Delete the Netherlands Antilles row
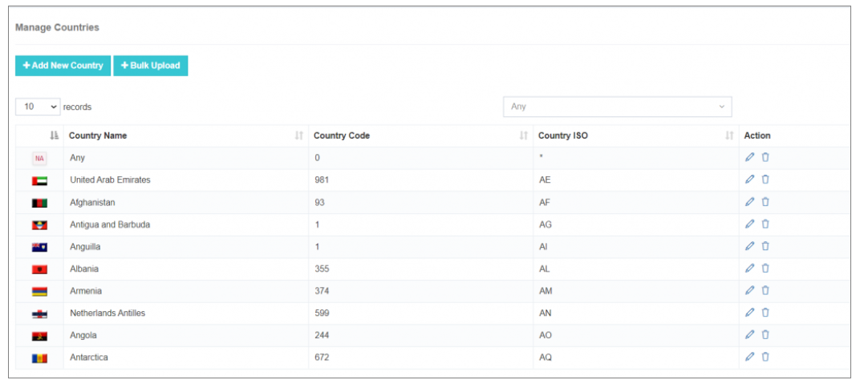This screenshot has height=388, width=856. [765, 313]
